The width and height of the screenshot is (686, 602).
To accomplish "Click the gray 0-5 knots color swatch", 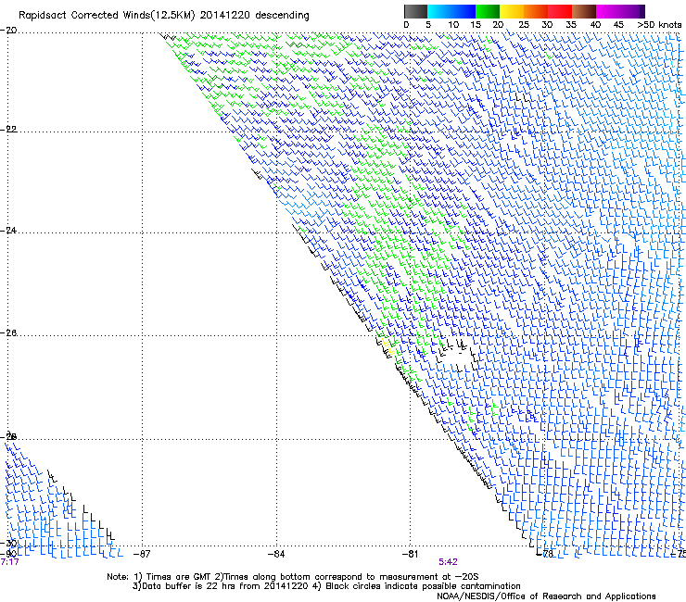I will (415, 11).
